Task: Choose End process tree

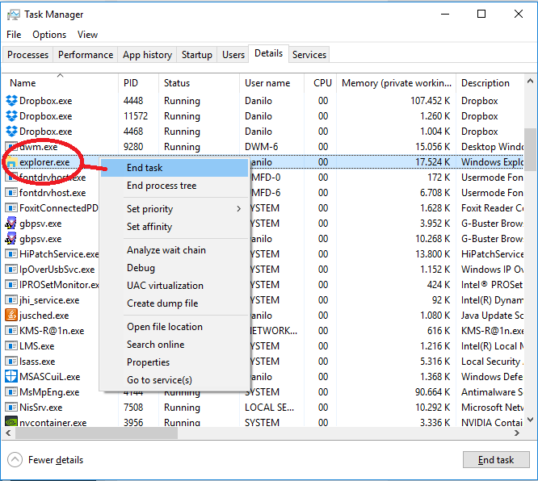Action: tap(174, 186)
